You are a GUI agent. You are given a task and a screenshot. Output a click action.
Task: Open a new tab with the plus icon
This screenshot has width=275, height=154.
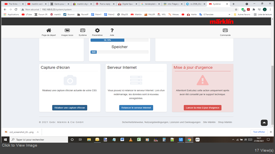(x=233, y=4)
